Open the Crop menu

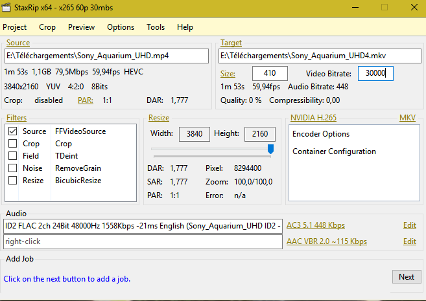(47, 27)
